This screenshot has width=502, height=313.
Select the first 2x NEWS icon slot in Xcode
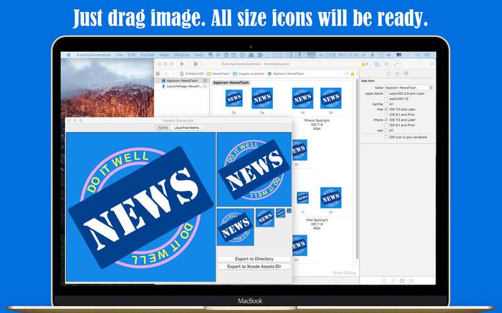coord(234,98)
